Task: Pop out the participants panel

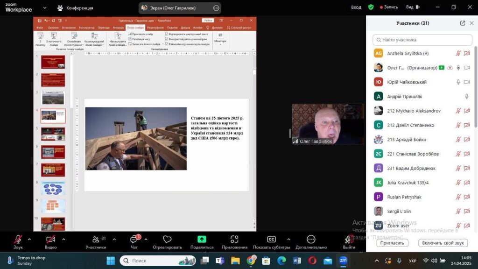Action: (462, 23)
